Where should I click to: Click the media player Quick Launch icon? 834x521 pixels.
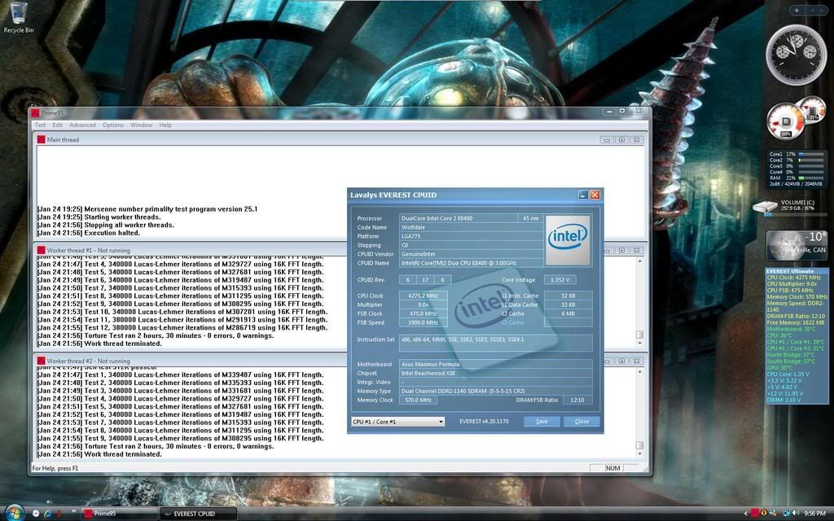coord(36,514)
